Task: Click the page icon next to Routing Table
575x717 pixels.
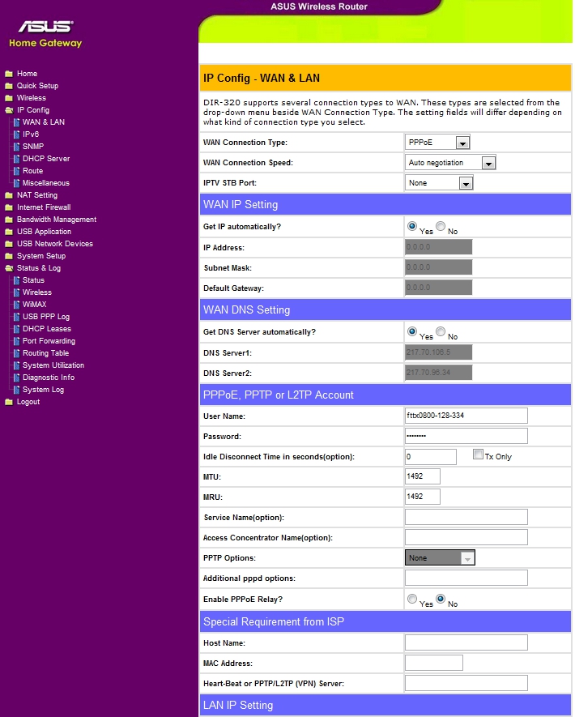Action: 15,353
